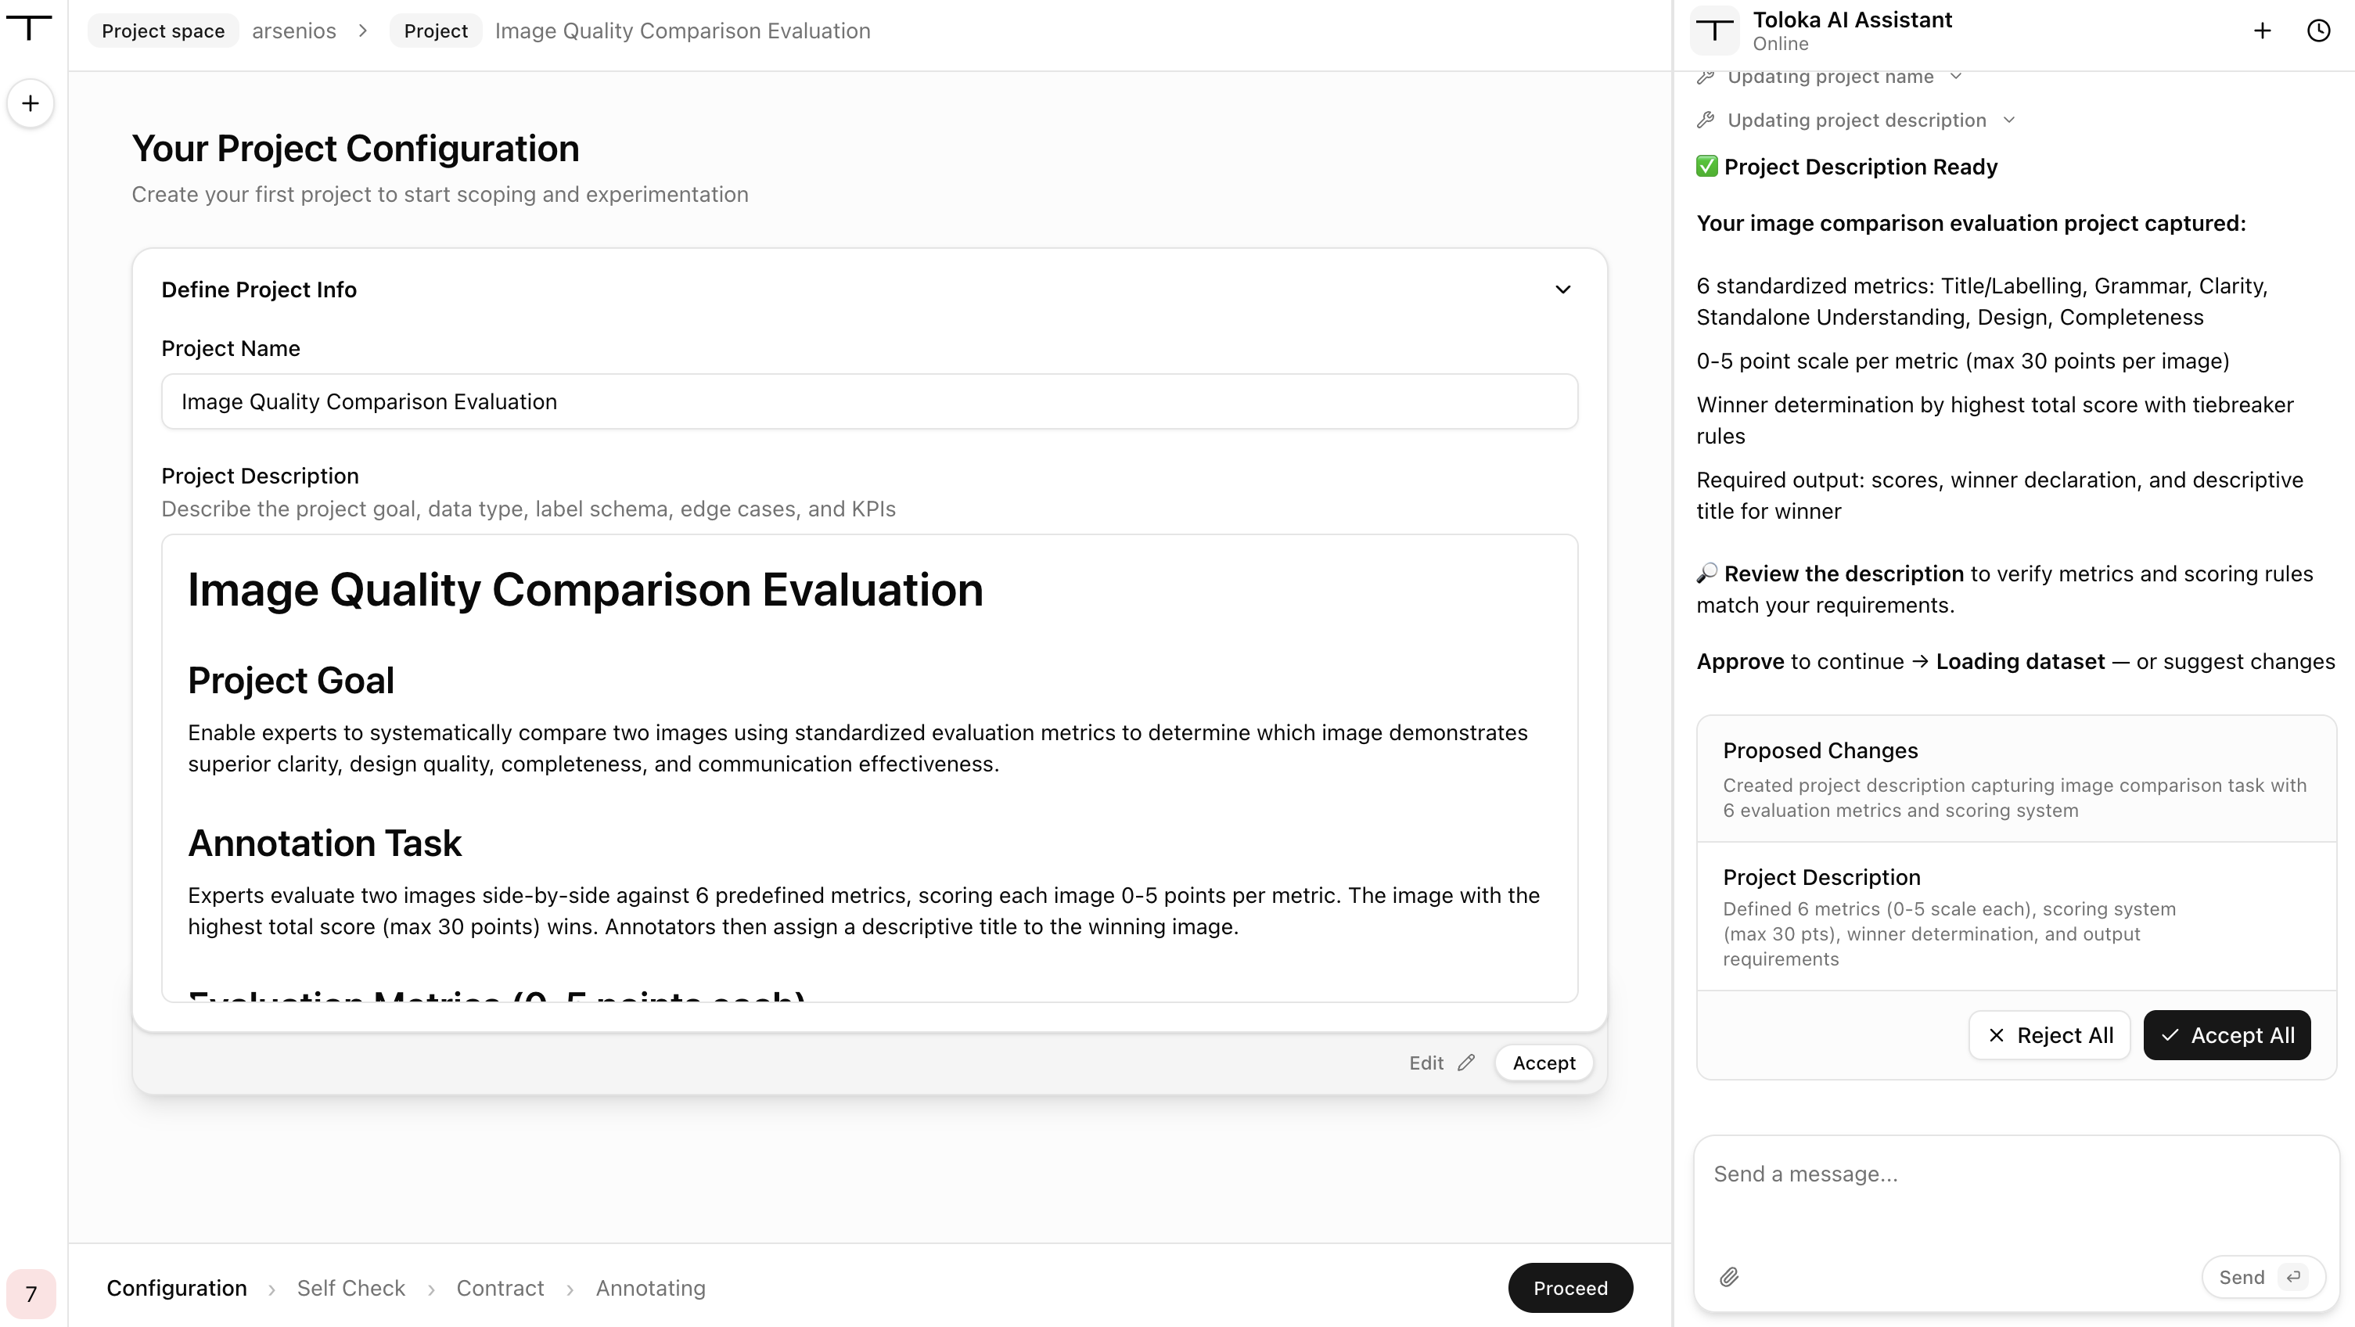Open the Annotating step
The height and width of the screenshot is (1327, 2355).
coord(650,1288)
